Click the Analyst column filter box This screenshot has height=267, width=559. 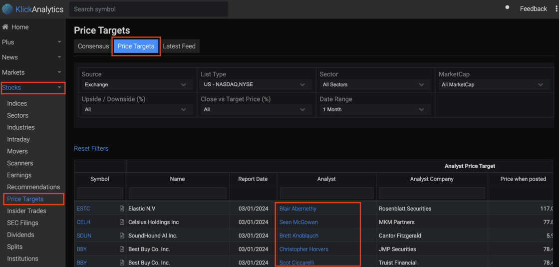[326, 193]
